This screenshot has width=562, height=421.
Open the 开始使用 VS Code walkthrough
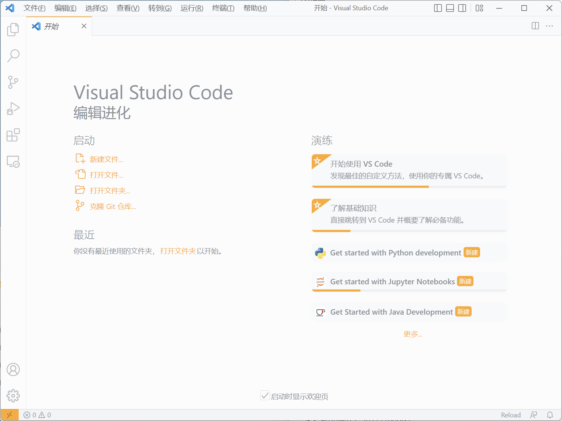point(409,171)
